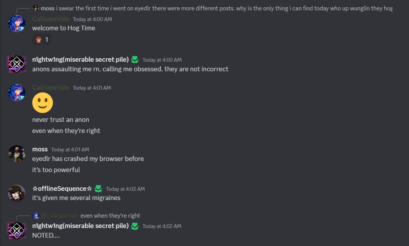Jump to the replied 'even when they're right' preview
The height and width of the screenshot is (246, 409).
point(110,216)
